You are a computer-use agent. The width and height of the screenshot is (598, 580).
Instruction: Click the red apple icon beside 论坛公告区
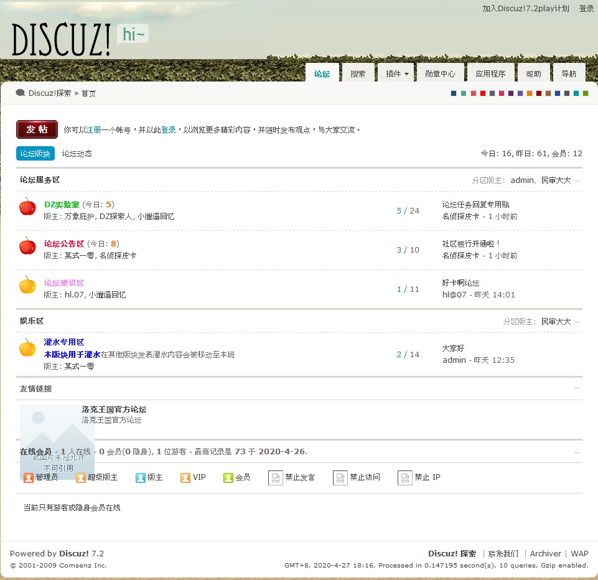27,246
